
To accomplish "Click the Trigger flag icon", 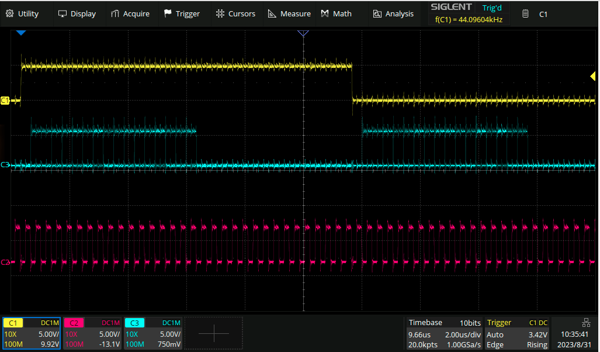I will [x=168, y=13].
